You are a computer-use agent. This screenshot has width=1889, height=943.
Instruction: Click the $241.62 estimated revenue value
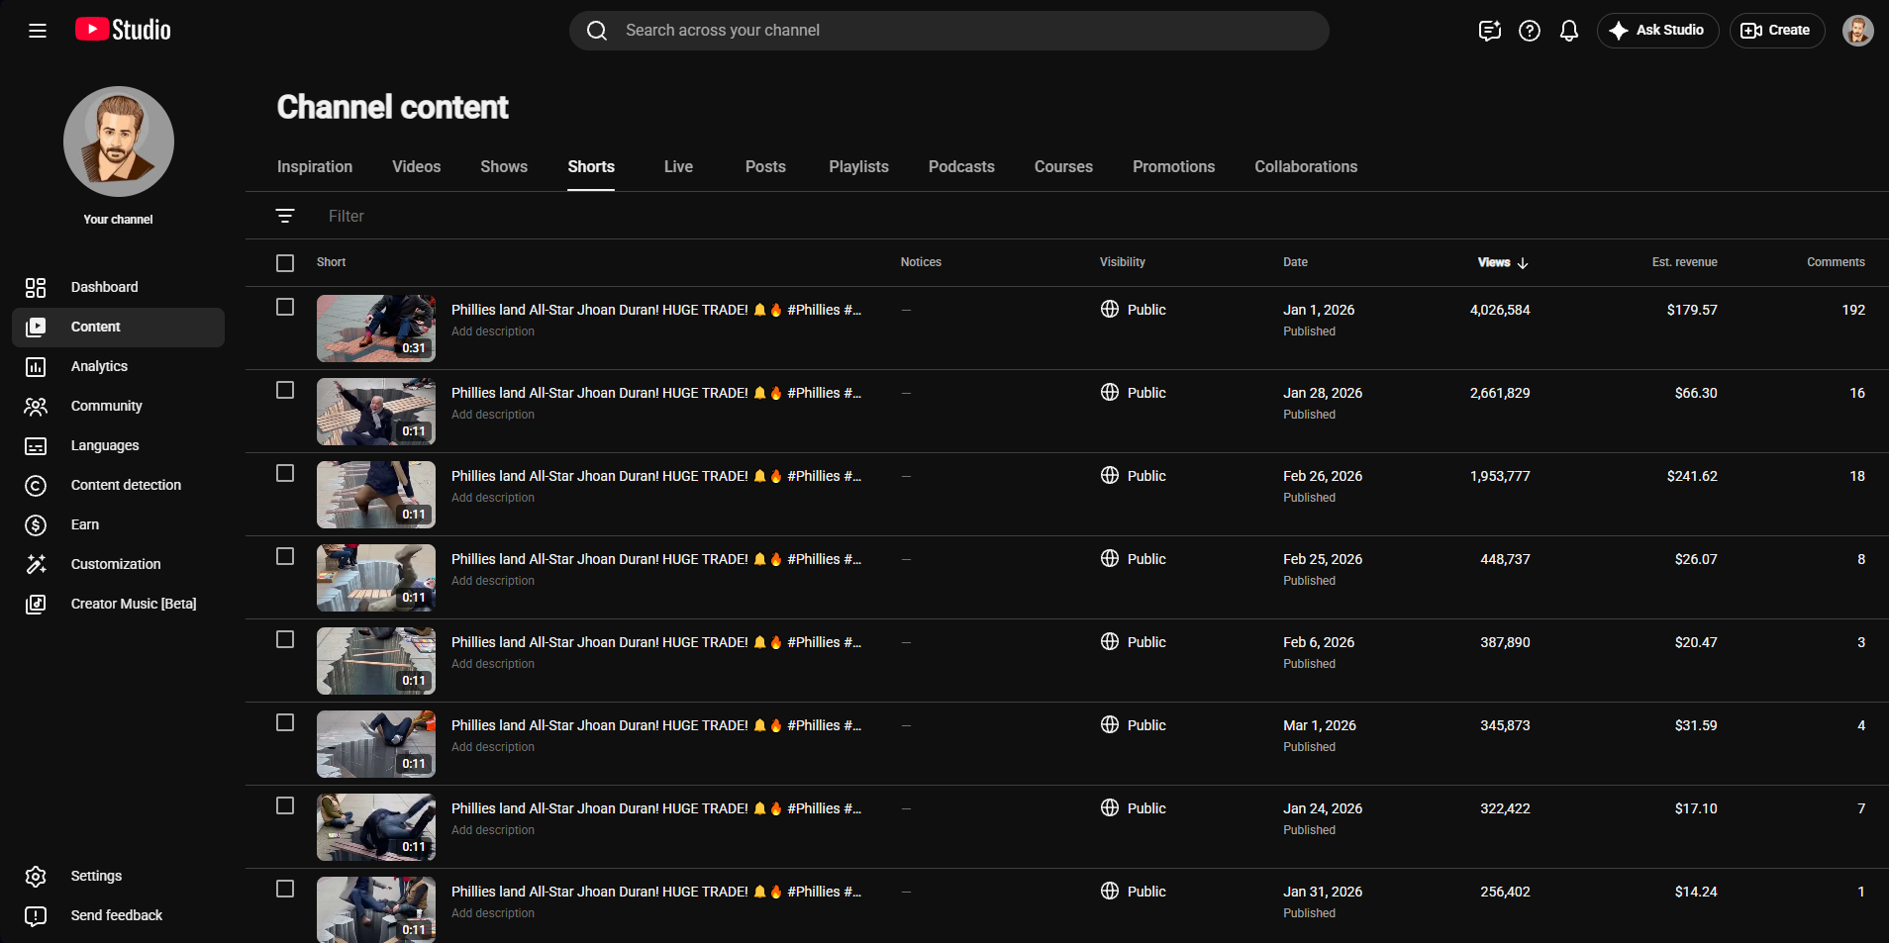click(x=1692, y=476)
